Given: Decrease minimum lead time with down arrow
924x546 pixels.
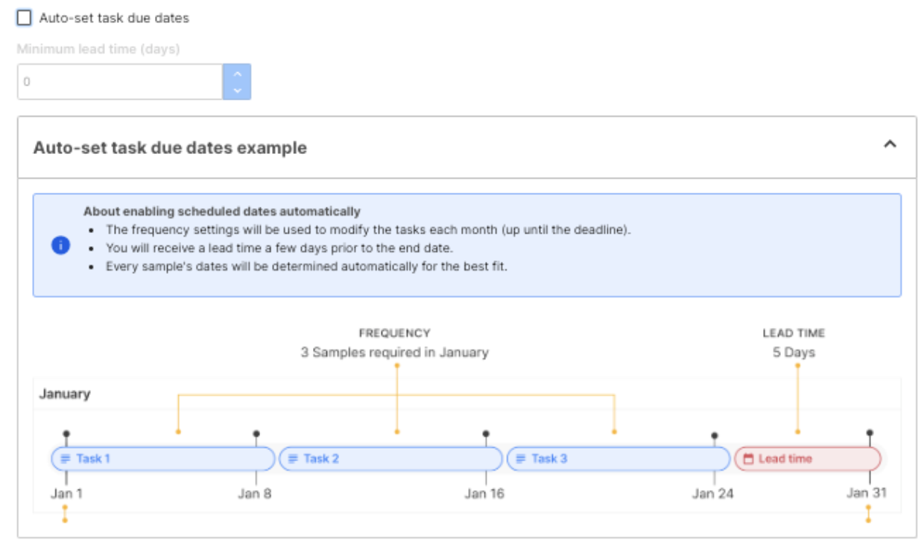Looking at the screenshot, I should coord(237,90).
